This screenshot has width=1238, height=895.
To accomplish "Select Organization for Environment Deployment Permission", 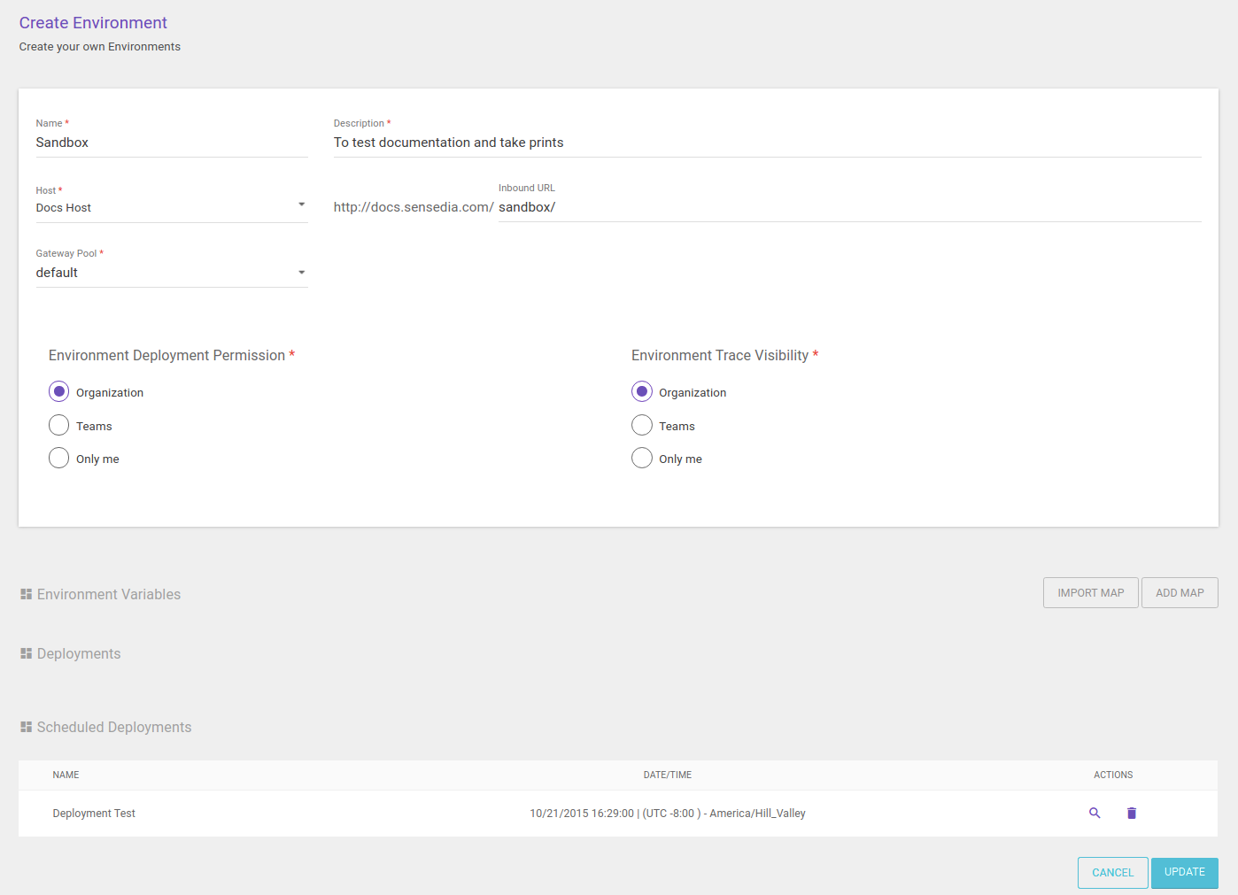I will pyautogui.click(x=58, y=391).
